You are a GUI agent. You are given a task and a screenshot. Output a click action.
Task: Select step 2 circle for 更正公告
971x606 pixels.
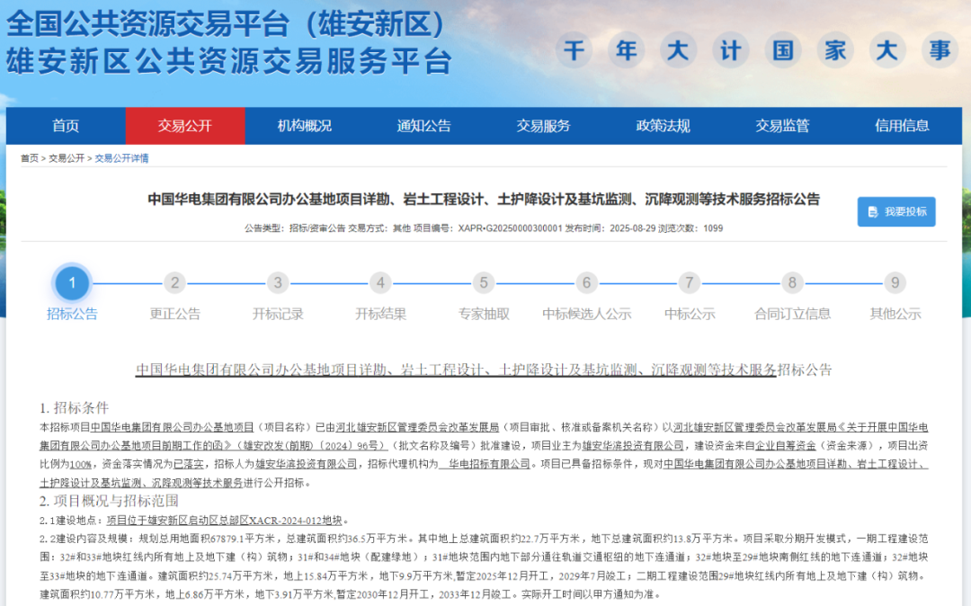click(x=175, y=283)
